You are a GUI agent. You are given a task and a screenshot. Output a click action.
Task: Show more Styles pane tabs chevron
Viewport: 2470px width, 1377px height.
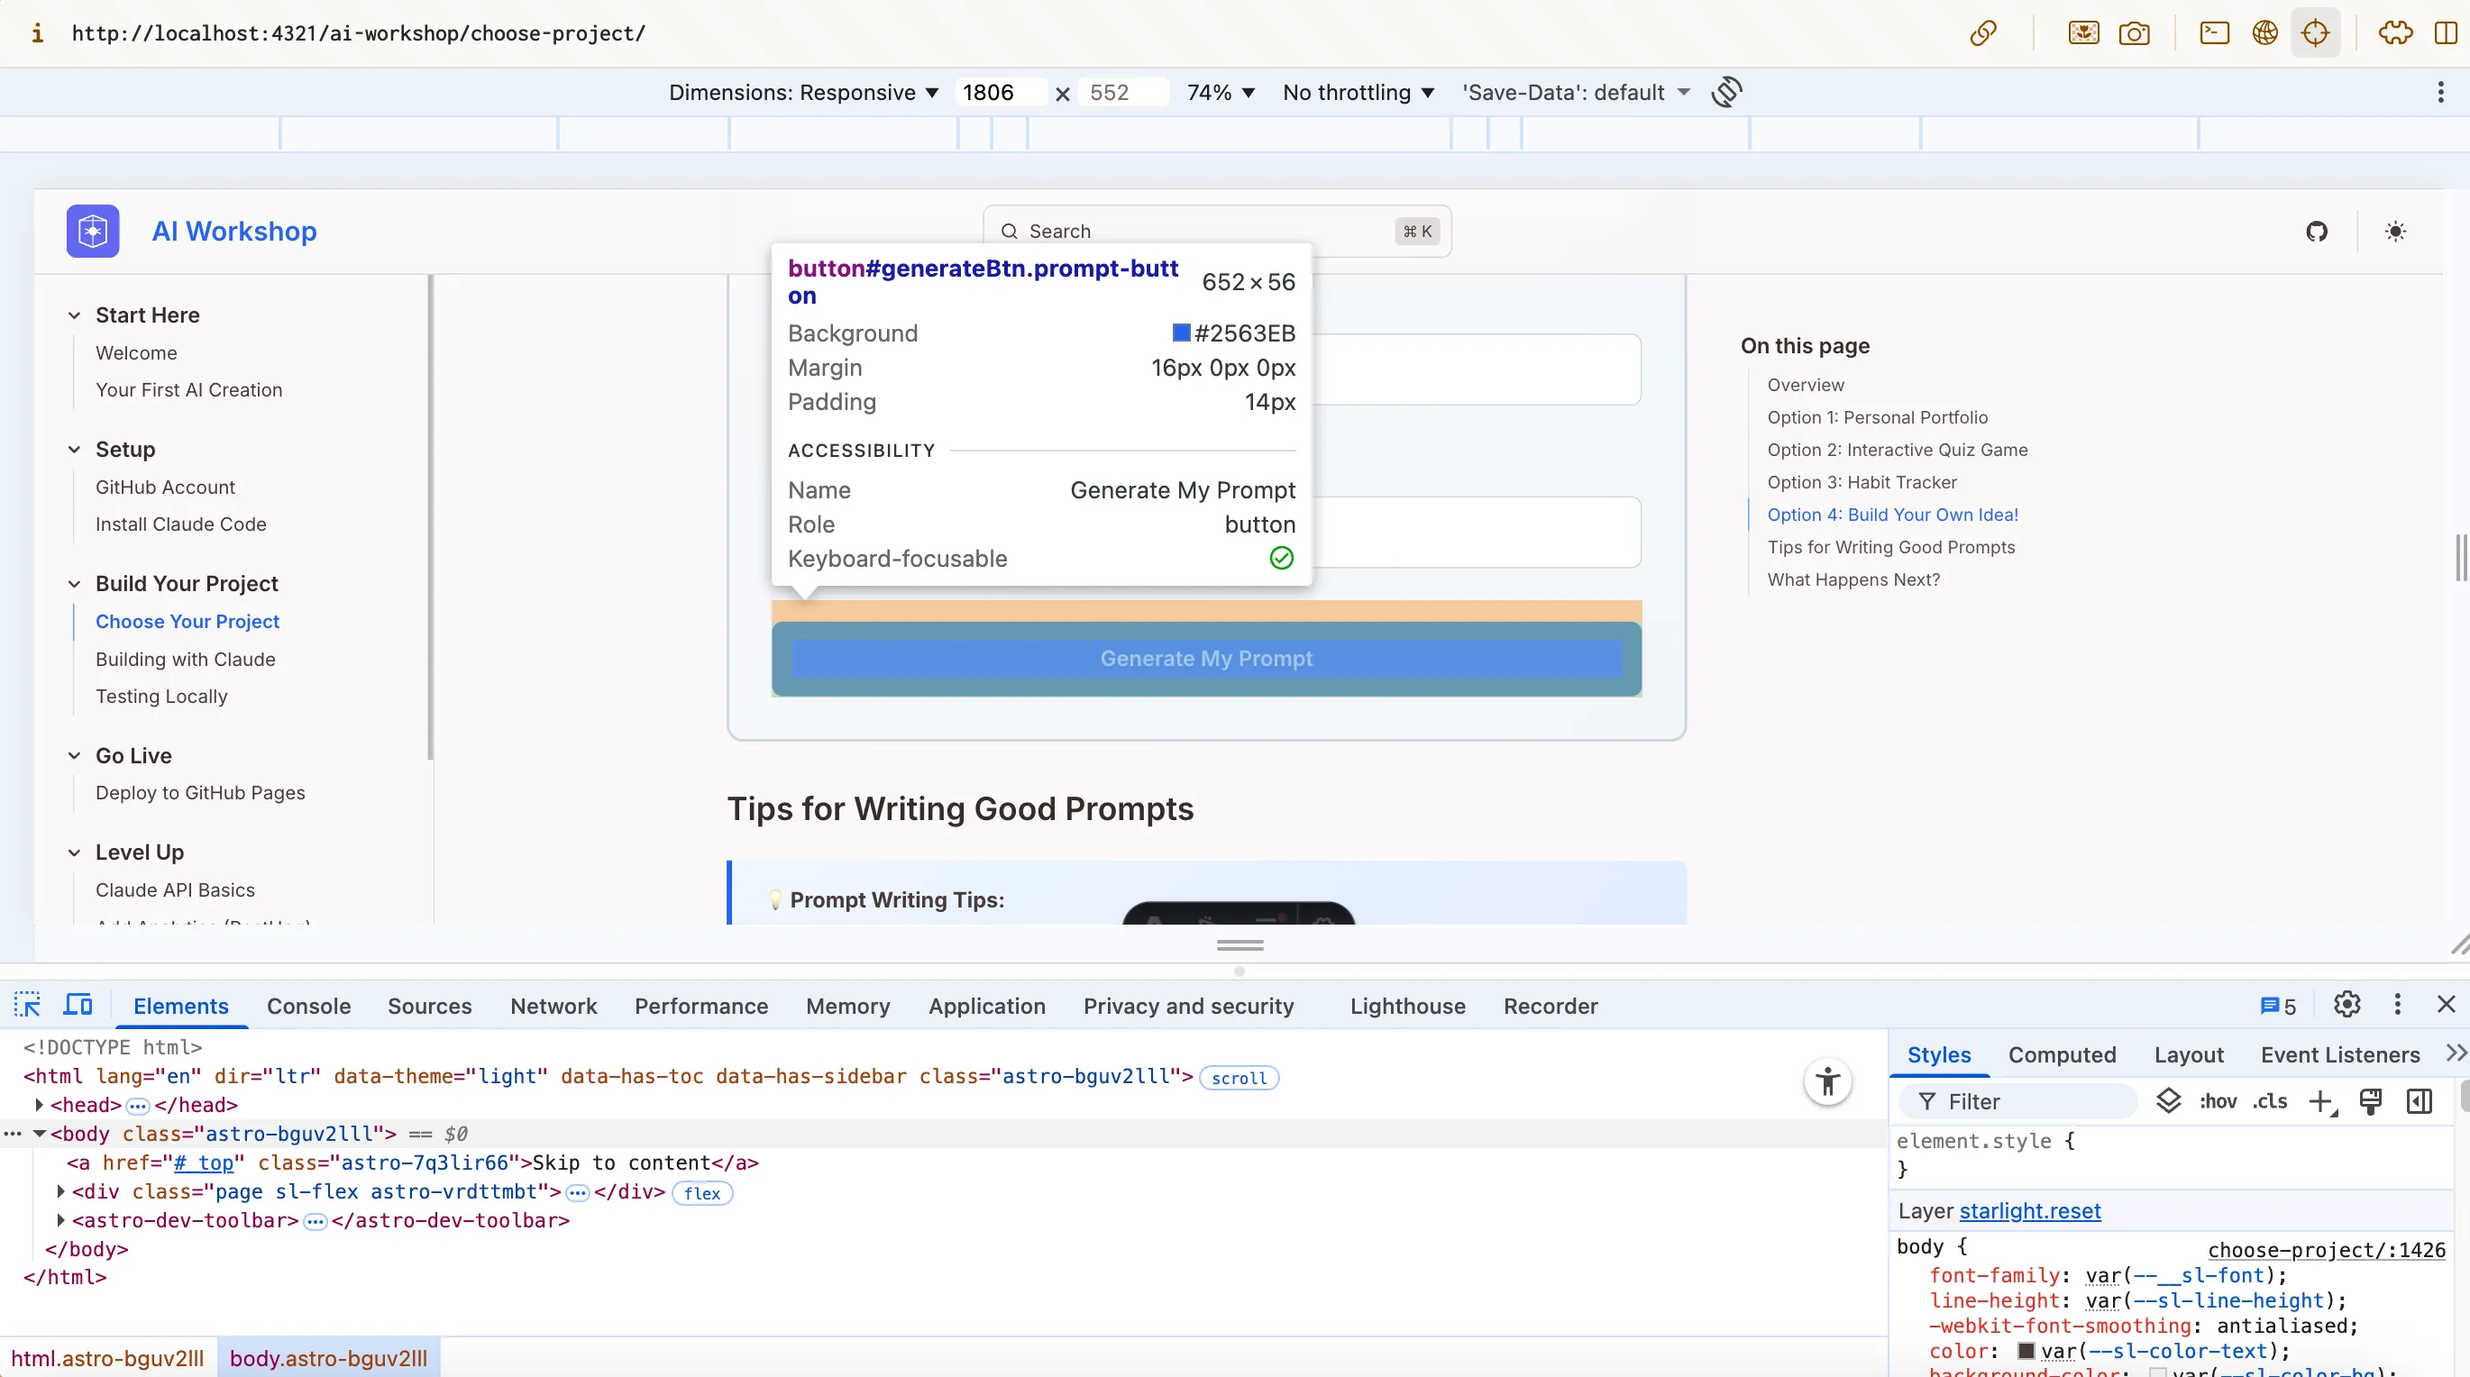tap(2456, 1054)
